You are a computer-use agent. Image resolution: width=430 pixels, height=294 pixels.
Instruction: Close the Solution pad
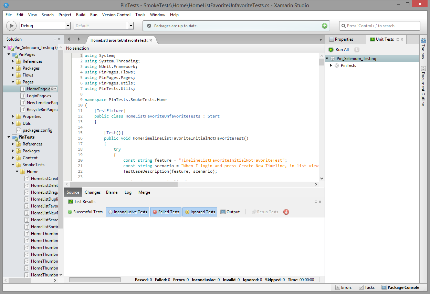coord(59,39)
